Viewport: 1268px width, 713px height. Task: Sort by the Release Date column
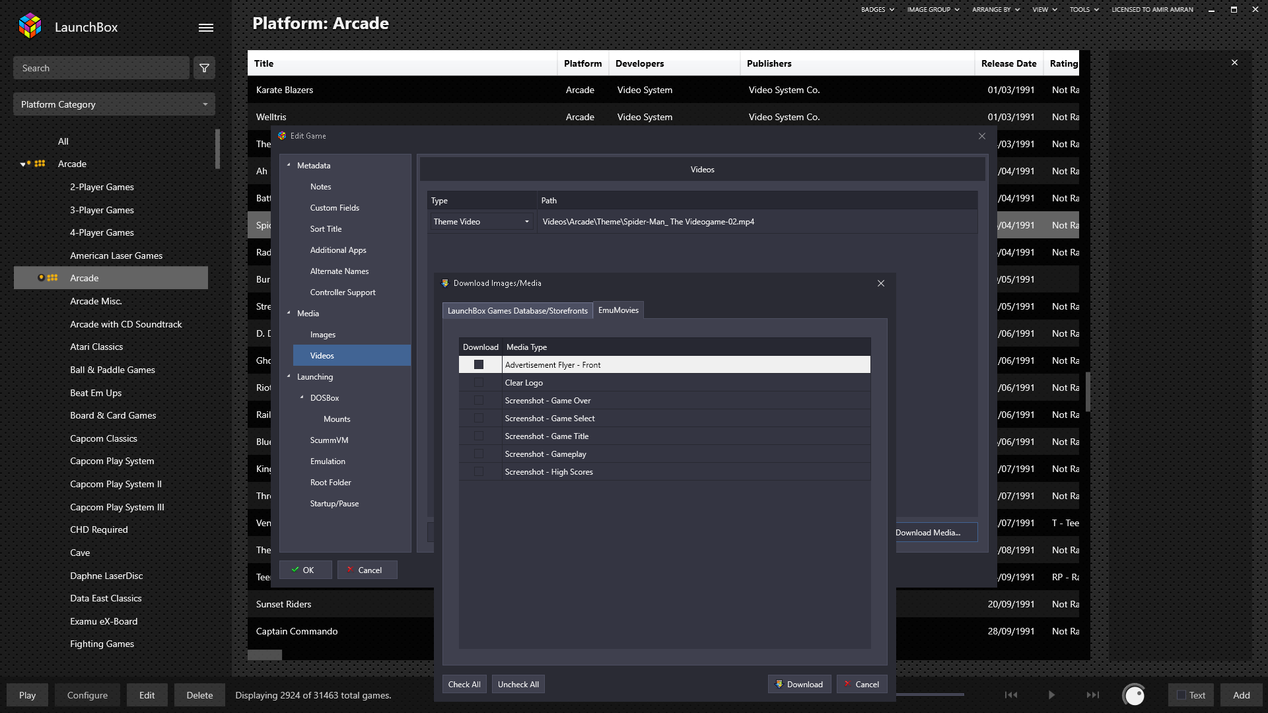point(1008,63)
